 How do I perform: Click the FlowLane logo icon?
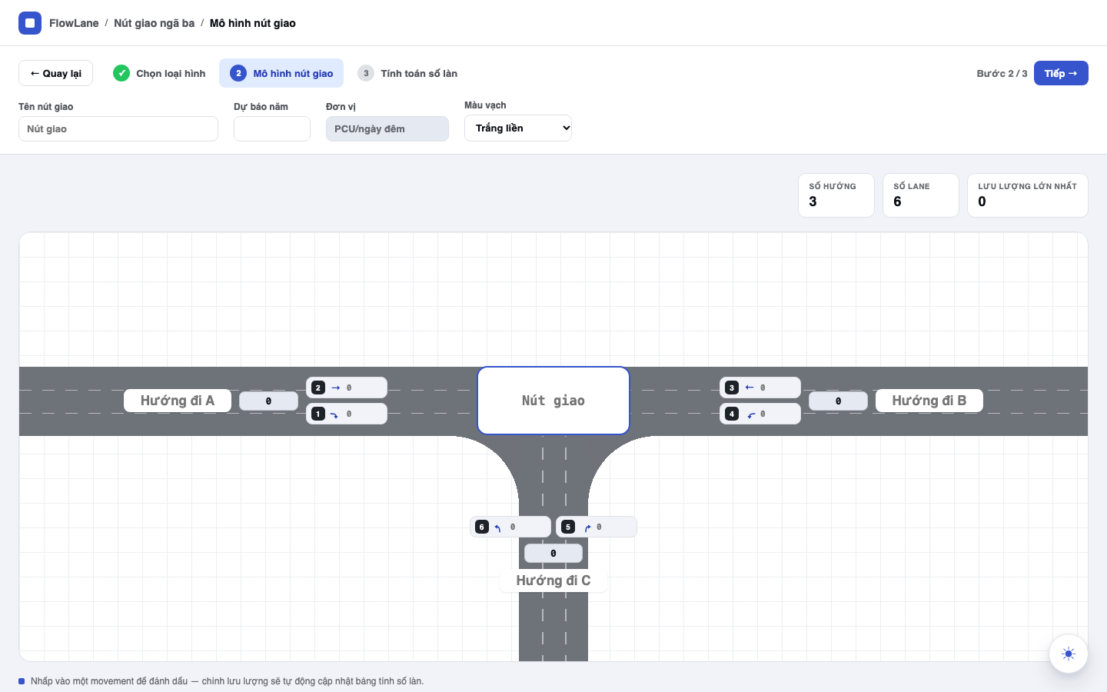coord(30,23)
